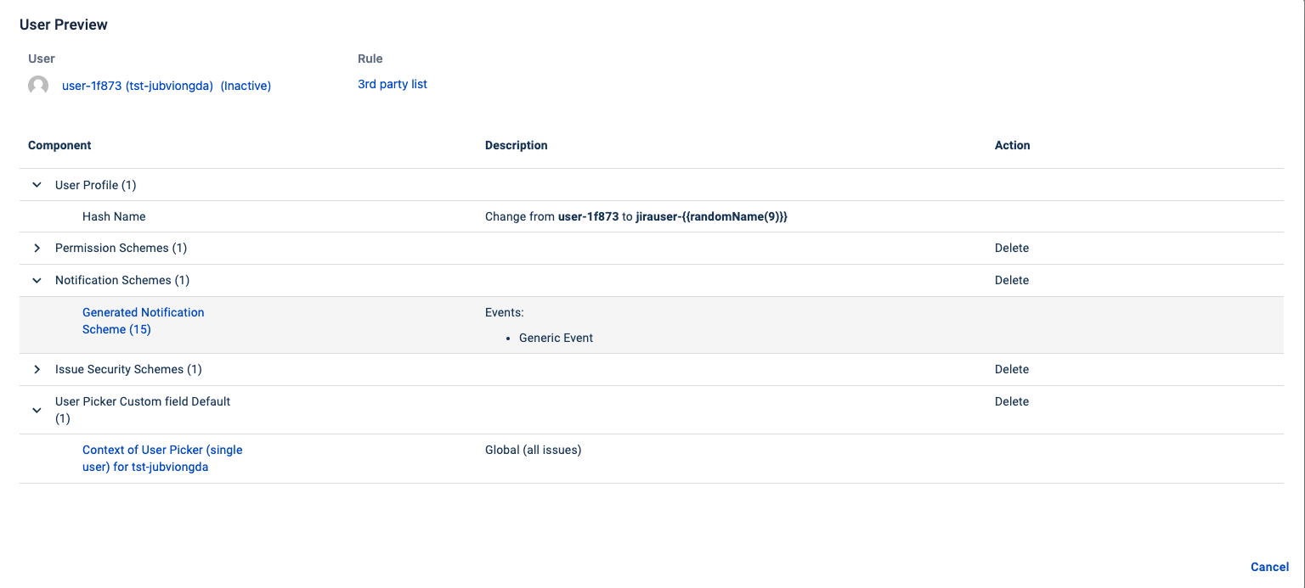Viewport: 1305px width, 588px height.
Task: Click the Action column header
Action: coord(1012,145)
